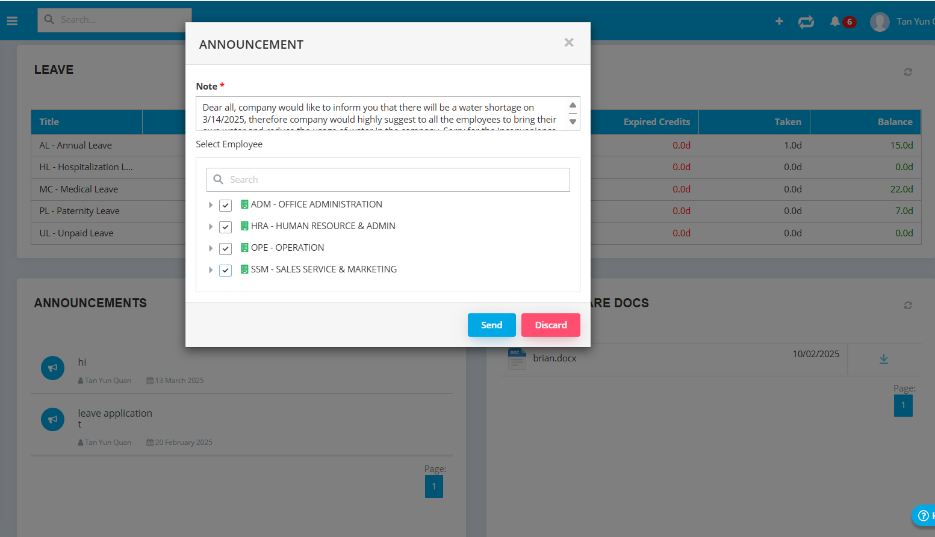Image resolution: width=935 pixels, height=537 pixels.
Task: Click megaphone icon beside 'leave application' announcement
Action: click(52, 419)
